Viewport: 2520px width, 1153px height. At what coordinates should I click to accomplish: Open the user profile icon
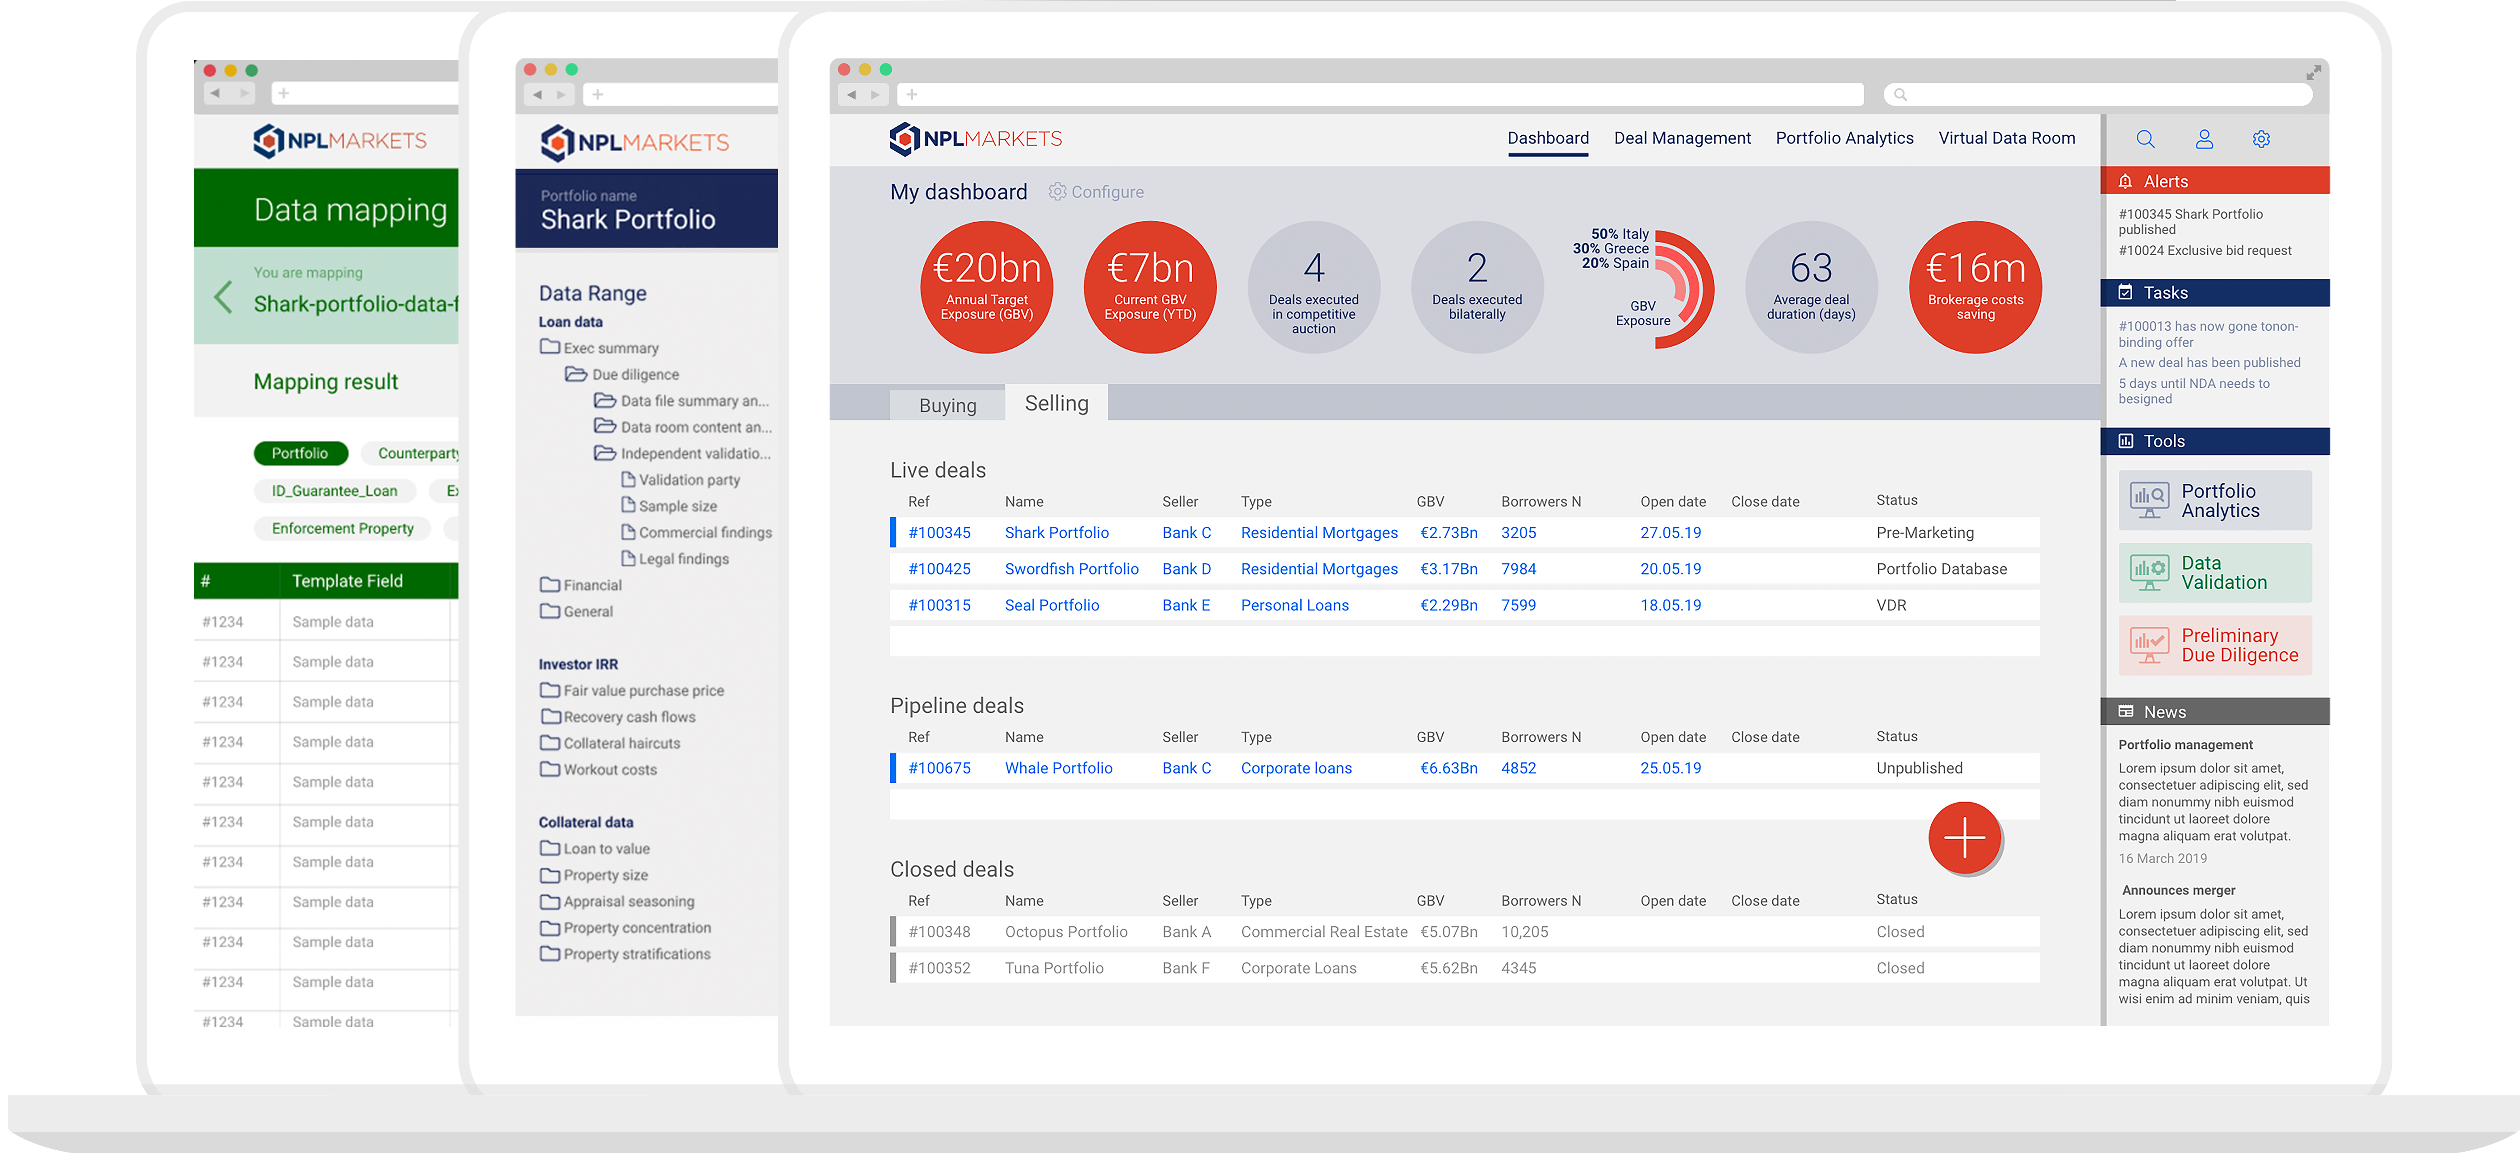point(2204,139)
